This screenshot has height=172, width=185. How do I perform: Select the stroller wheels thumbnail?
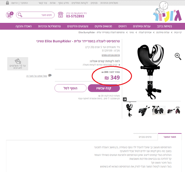[159, 110]
